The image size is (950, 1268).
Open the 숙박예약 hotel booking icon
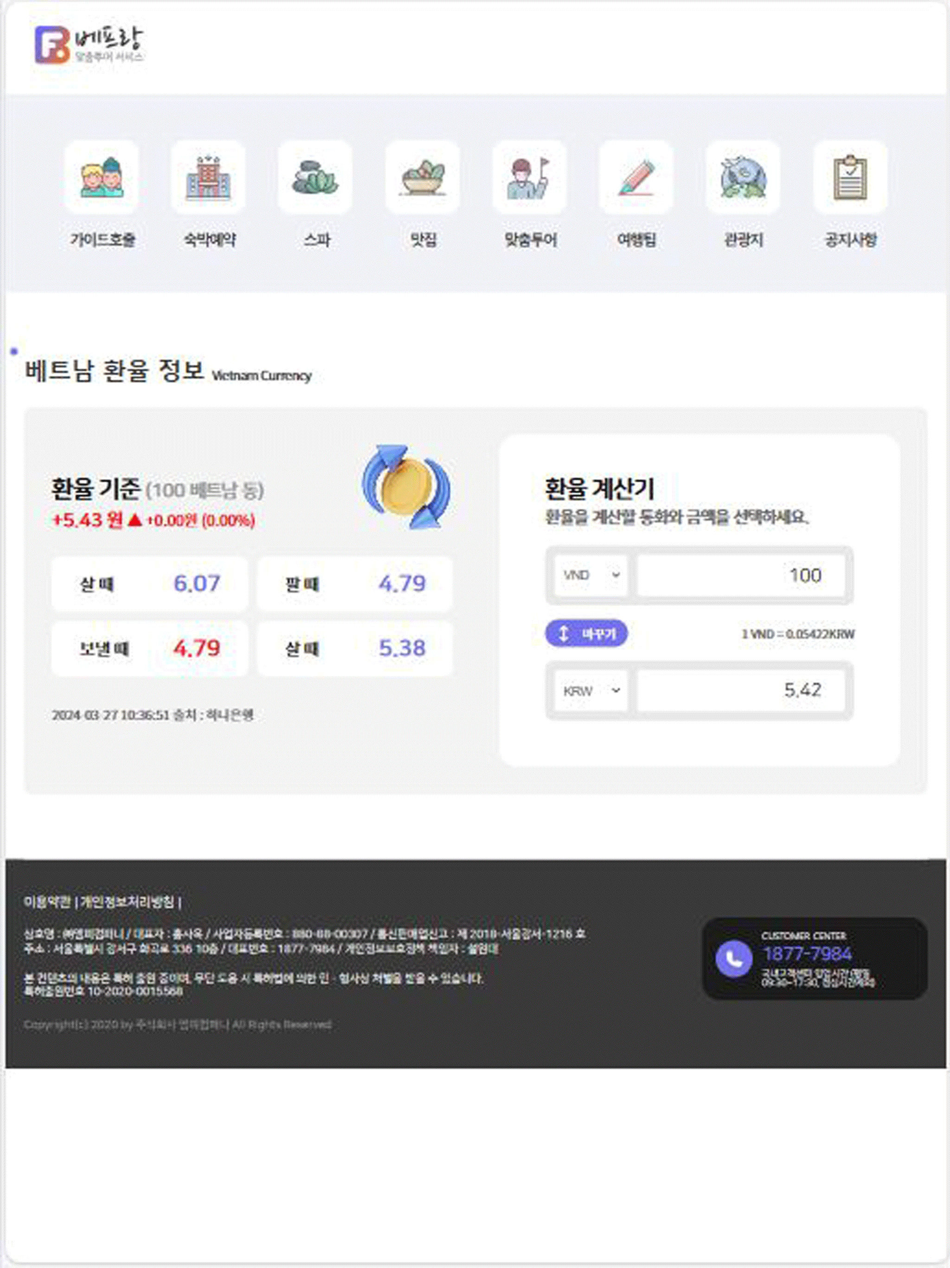[x=208, y=177]
